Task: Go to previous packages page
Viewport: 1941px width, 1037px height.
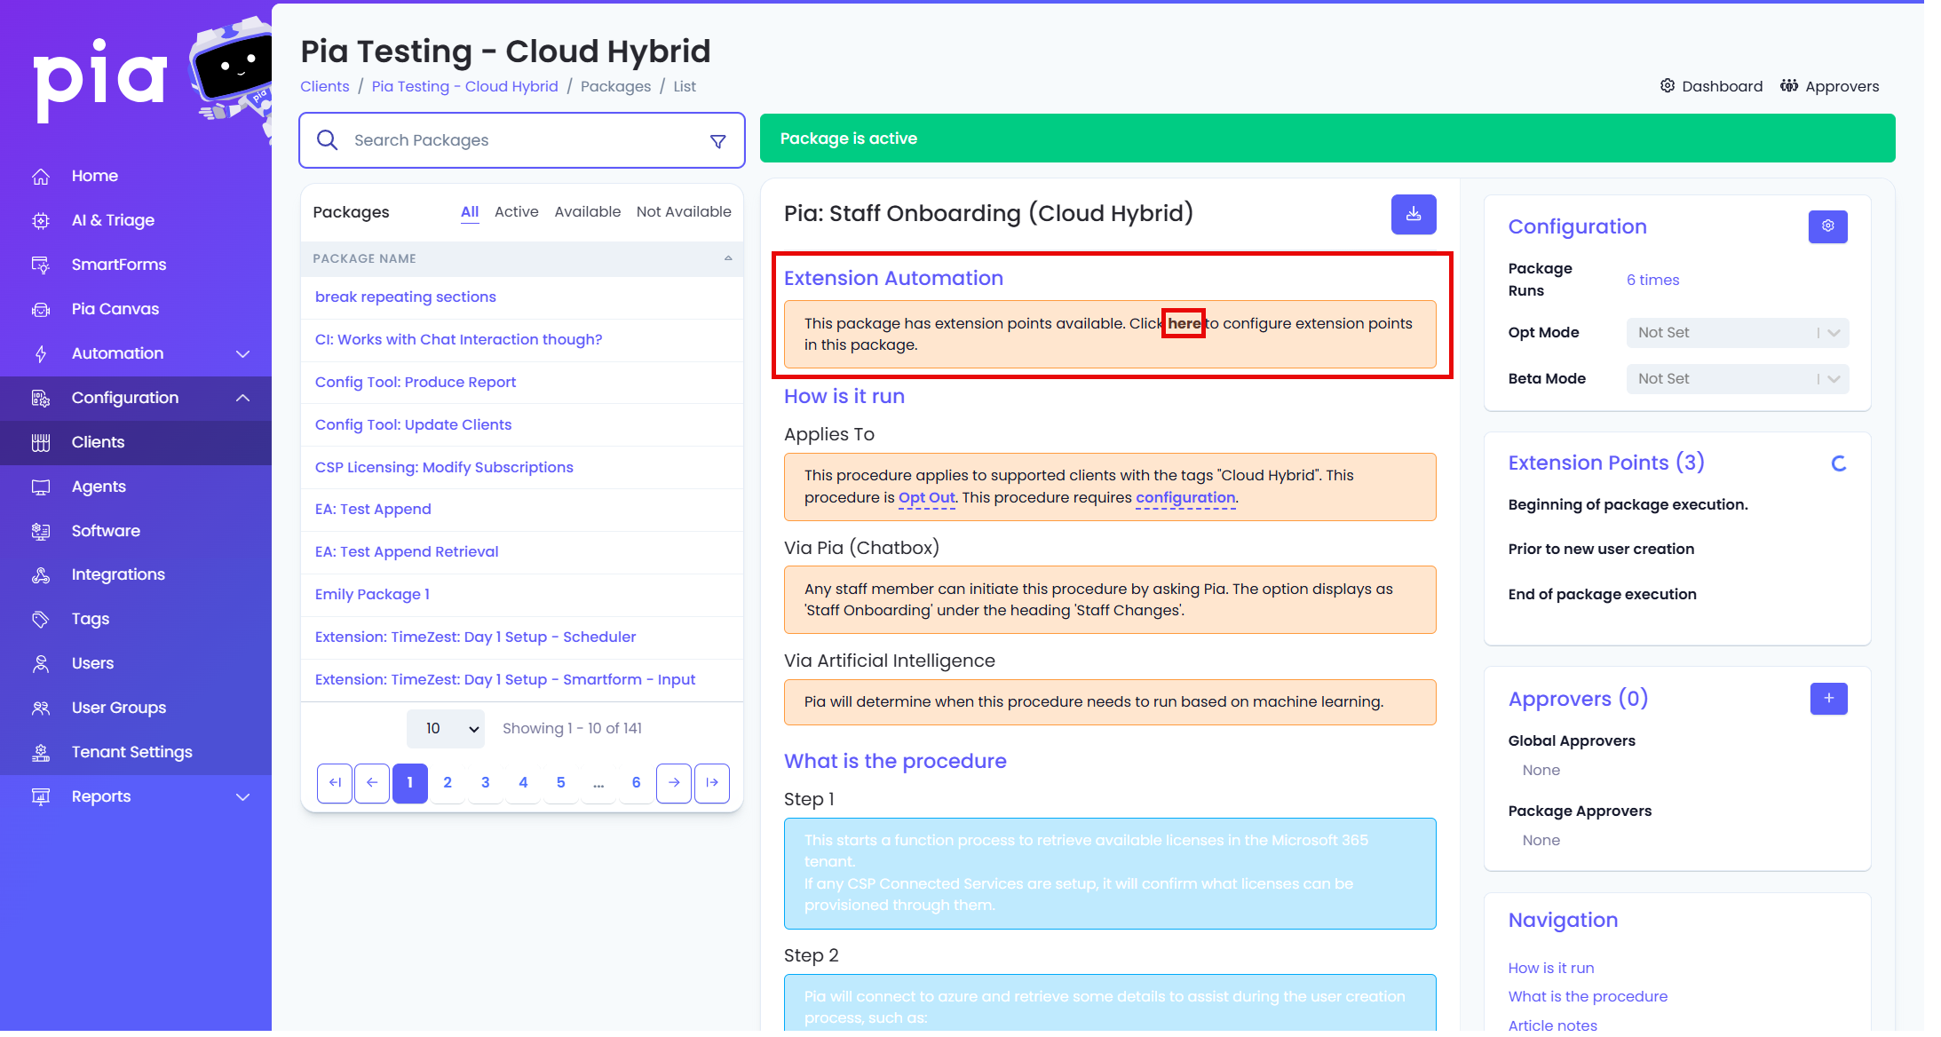Action: [372, 783]
